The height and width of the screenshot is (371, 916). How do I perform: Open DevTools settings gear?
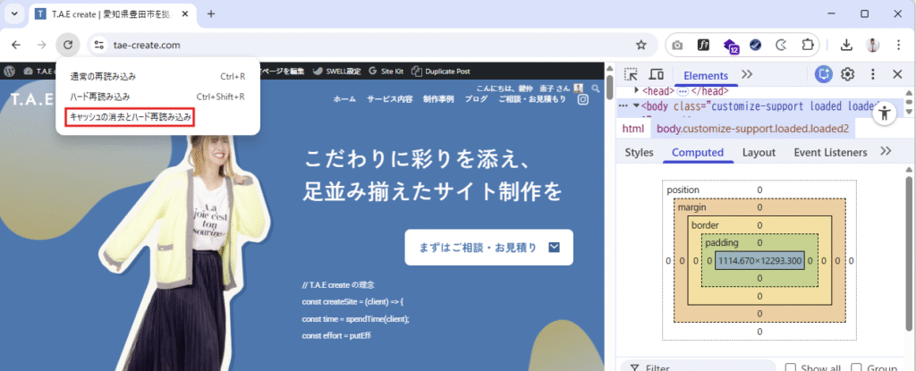(848, 75)
